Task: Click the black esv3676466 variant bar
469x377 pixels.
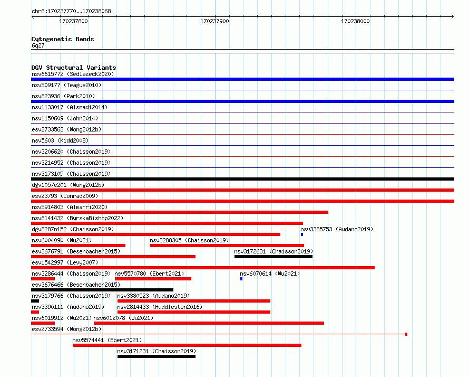Action: point(102,290)
